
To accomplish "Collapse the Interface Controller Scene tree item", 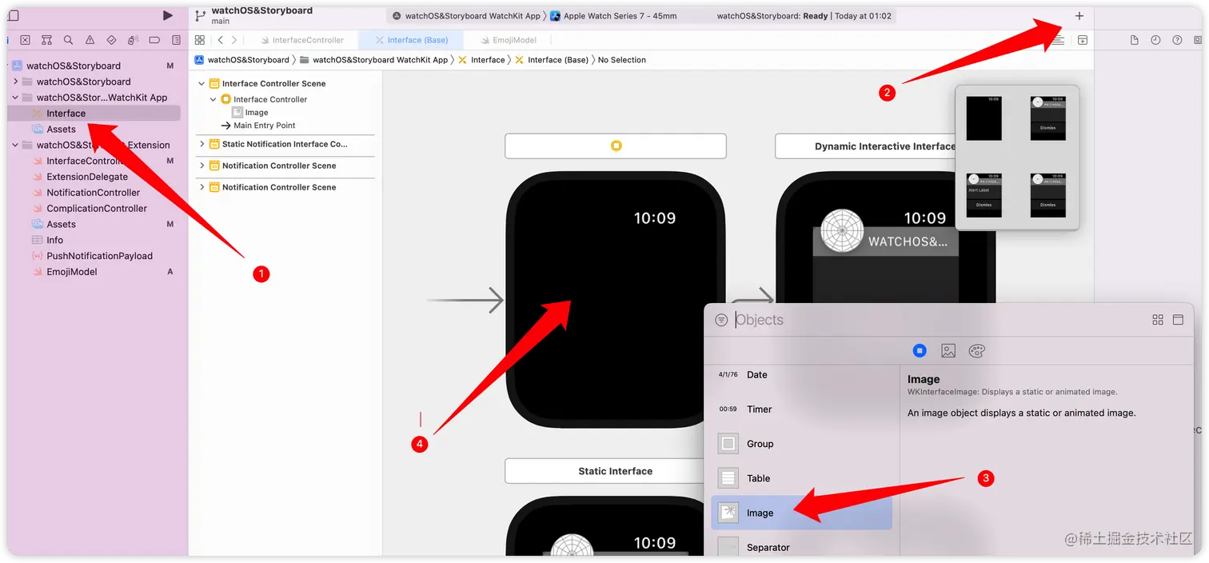I will pyautogui.click(x=201, y=83).
